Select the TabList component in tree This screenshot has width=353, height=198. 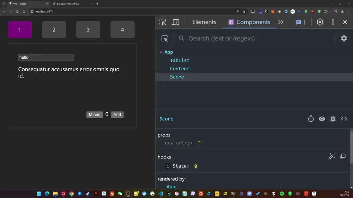tap(180, 60)
